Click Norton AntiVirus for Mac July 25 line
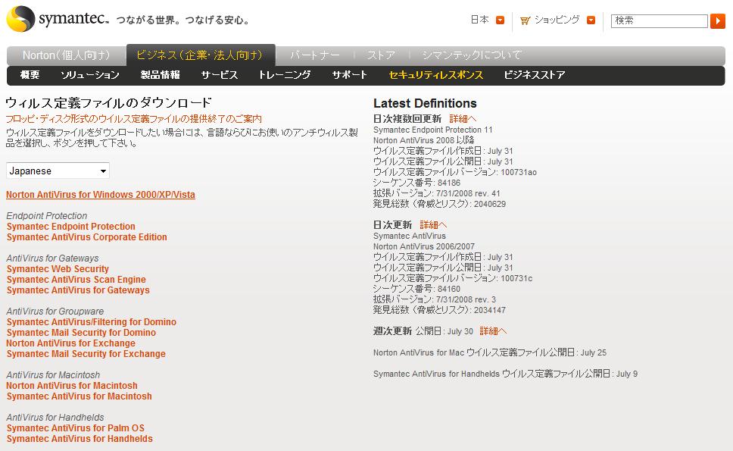Image resolution: width=733 pixels, height=451 pixels. pos(490,352)
